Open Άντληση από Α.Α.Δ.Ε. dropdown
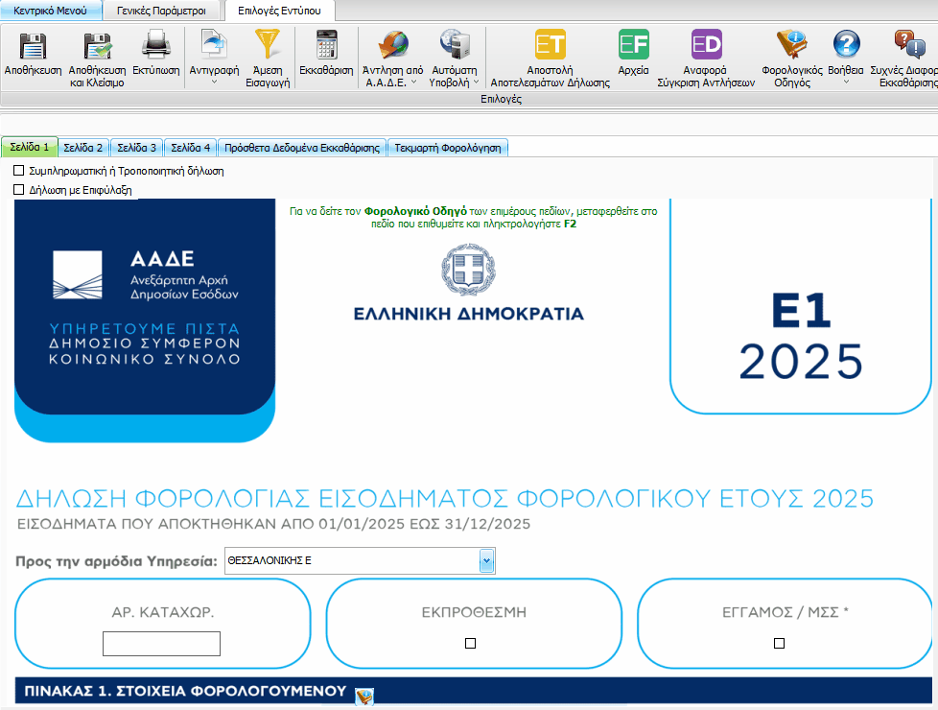Image resolution: width=938 pixels, height=710 pixels. click(413, 83)
